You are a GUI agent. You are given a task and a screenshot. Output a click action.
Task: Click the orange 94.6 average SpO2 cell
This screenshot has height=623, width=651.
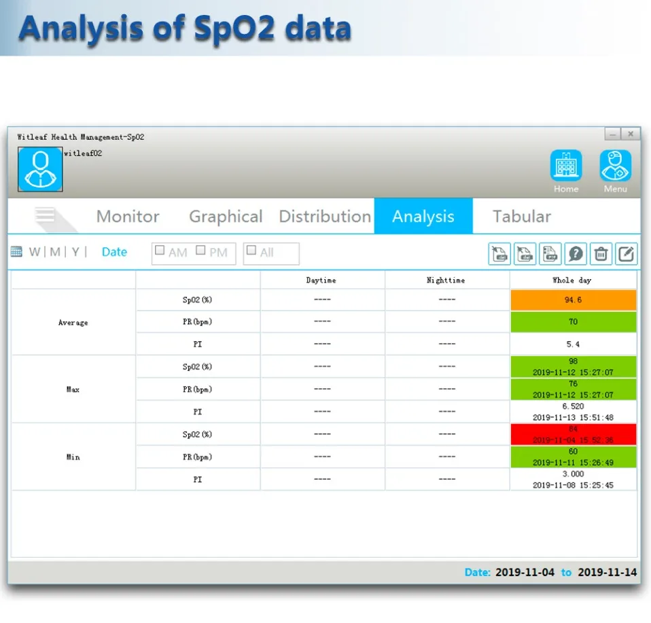tap(574, 300)
